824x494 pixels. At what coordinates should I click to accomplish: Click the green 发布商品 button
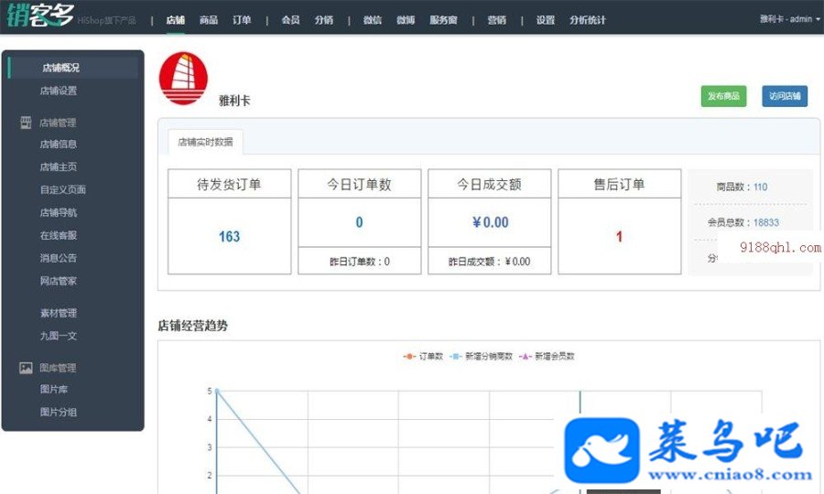coord(723,96)
